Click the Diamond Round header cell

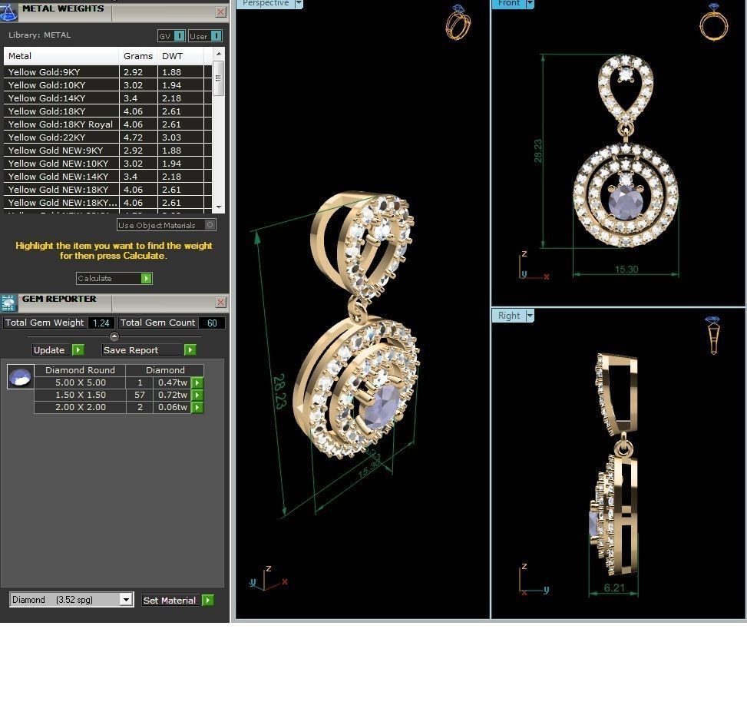pyautogui.click(x=80, y=370)
